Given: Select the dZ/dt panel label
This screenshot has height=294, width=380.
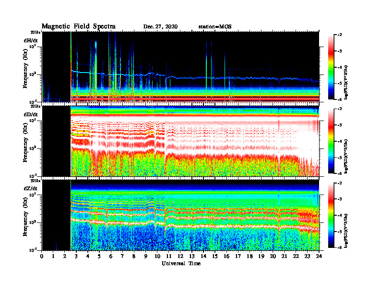Looking at the screenshot, I should point(31,188).
